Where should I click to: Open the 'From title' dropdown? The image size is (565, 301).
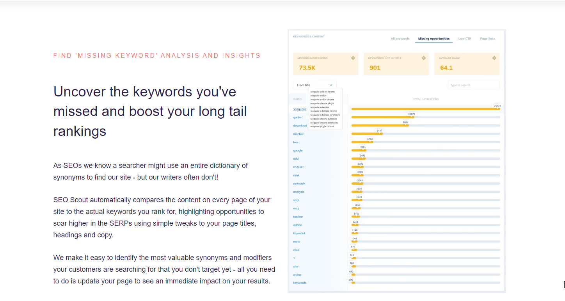coord(314,85)
